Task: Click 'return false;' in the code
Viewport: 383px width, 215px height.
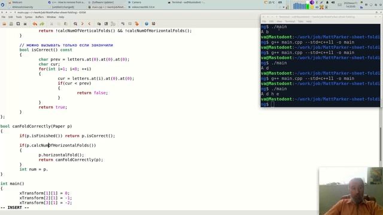Action: click(x=92, y=93)
